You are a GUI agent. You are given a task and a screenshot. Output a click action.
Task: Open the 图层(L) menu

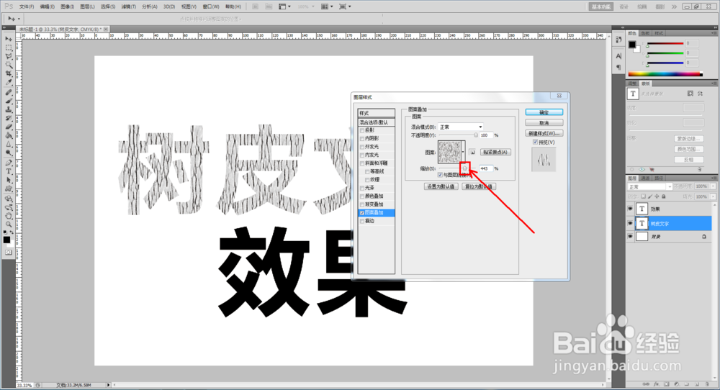(x=87, y=6)
